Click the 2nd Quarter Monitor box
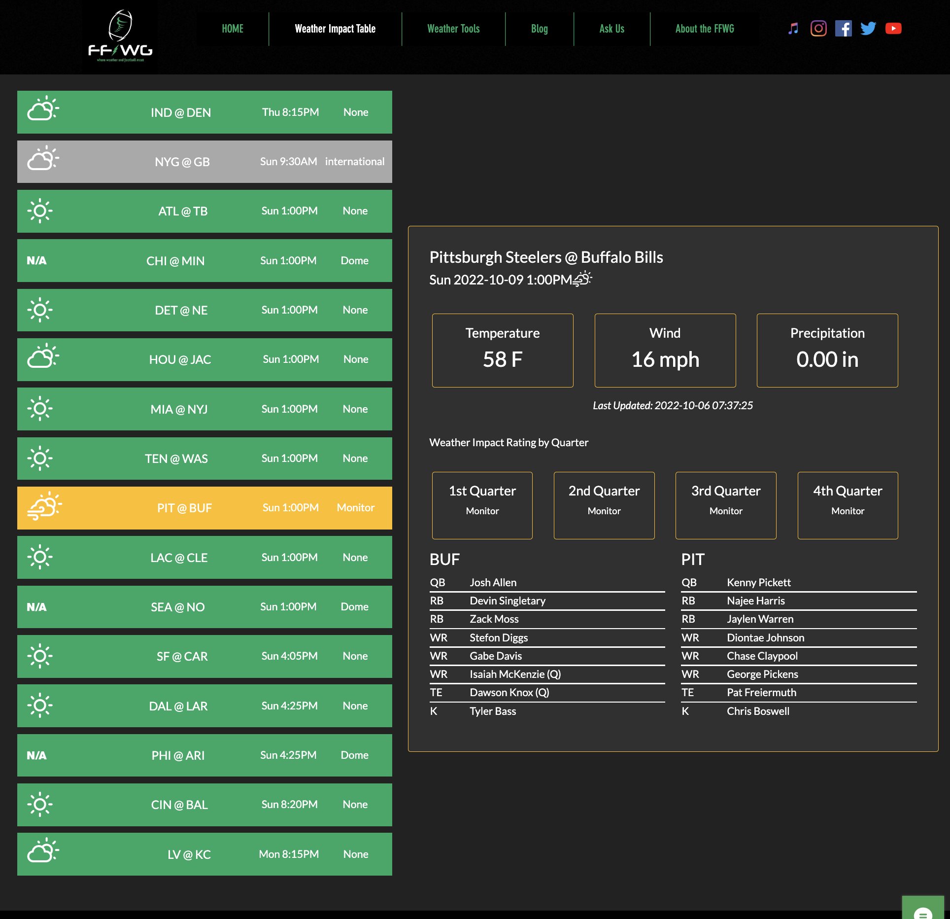This screenshot has height=919, width=950. (x=604, y=505)
